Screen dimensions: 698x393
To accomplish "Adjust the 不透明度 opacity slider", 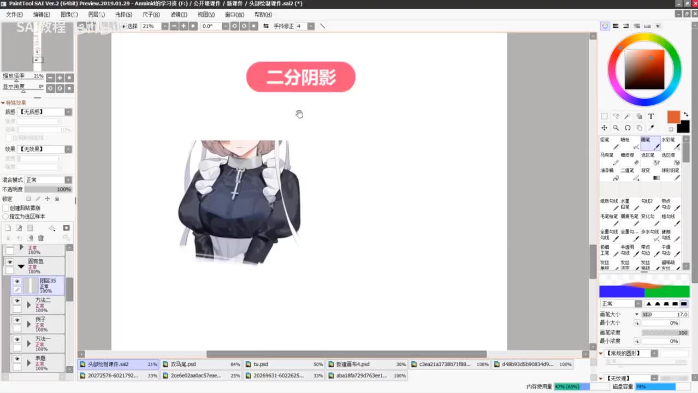I will point(49,189).
